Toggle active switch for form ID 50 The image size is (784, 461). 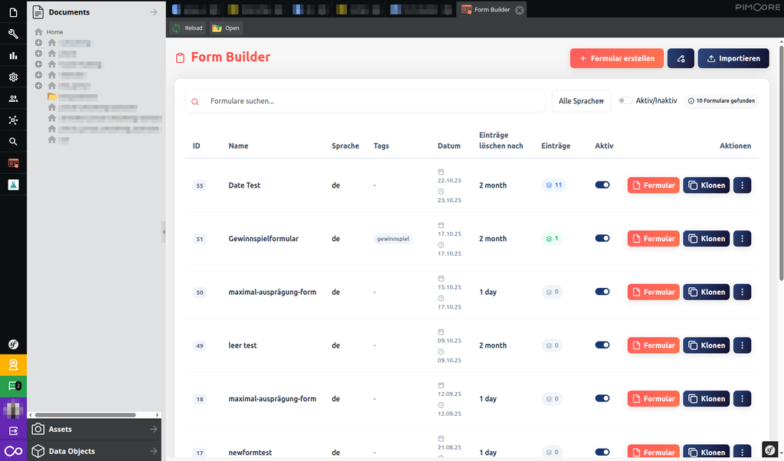(x=602, y=292)
